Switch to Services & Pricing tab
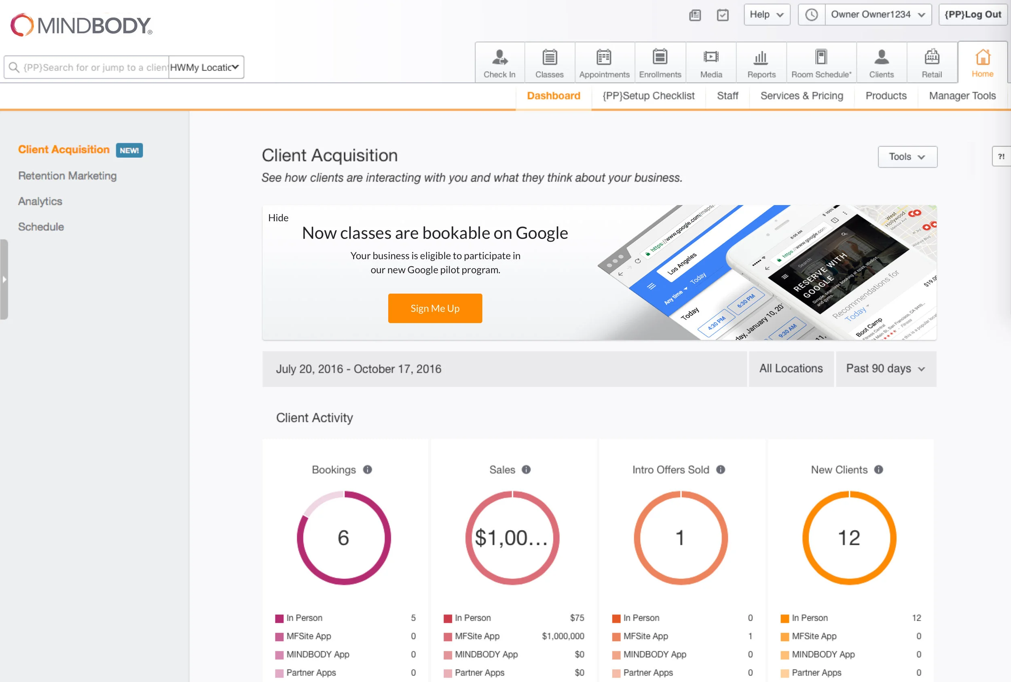1011x682 pixels. 802,96
